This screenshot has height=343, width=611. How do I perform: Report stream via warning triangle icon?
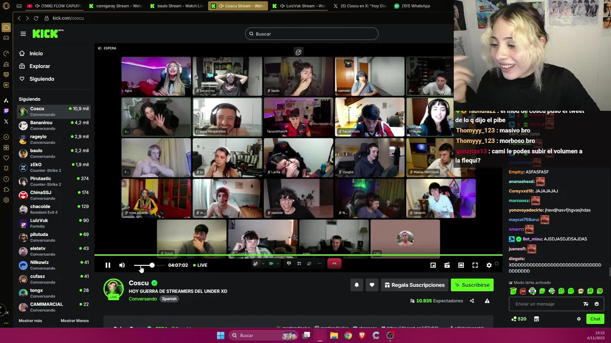pyautogui.click(x=487, y=301)
